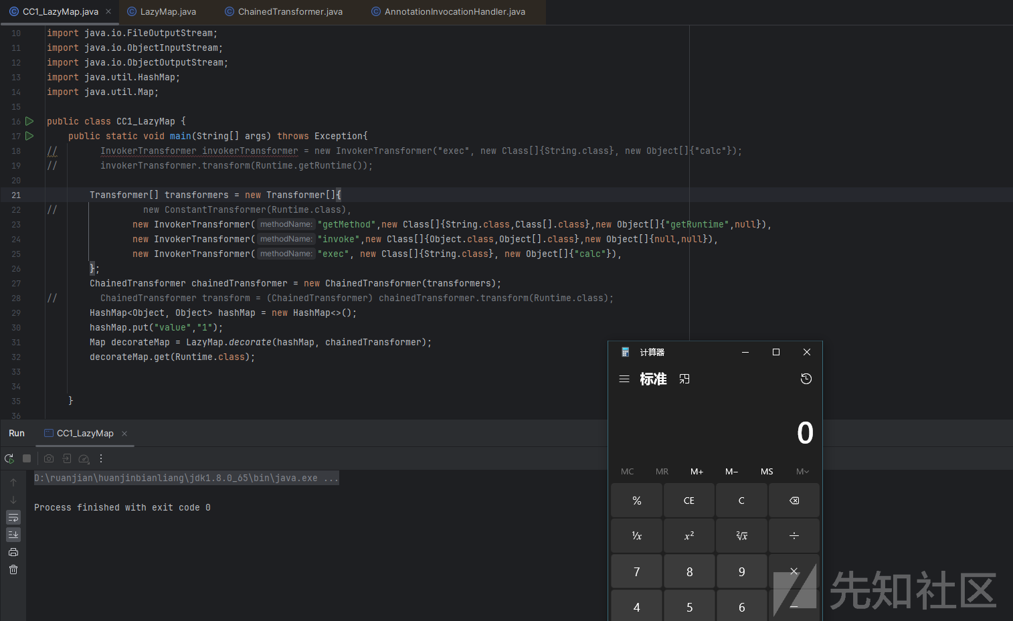Click the number 5 key
The image size is (1013, 621).
coord(689,606)
